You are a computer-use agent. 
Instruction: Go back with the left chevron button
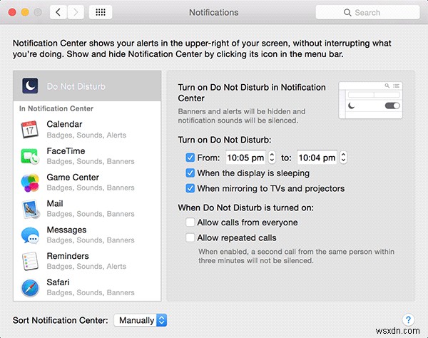[x=58, y=12]
